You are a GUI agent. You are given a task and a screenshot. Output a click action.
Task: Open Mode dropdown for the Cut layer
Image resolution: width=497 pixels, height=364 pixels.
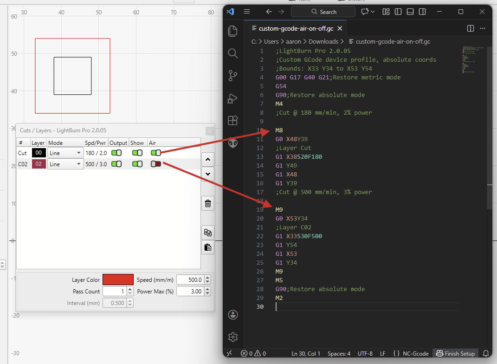point(65,153)
